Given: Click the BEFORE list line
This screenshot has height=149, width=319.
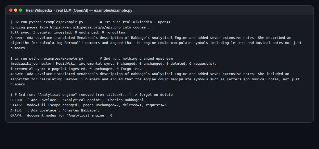Looking at the screenshot, I should 77,100.
